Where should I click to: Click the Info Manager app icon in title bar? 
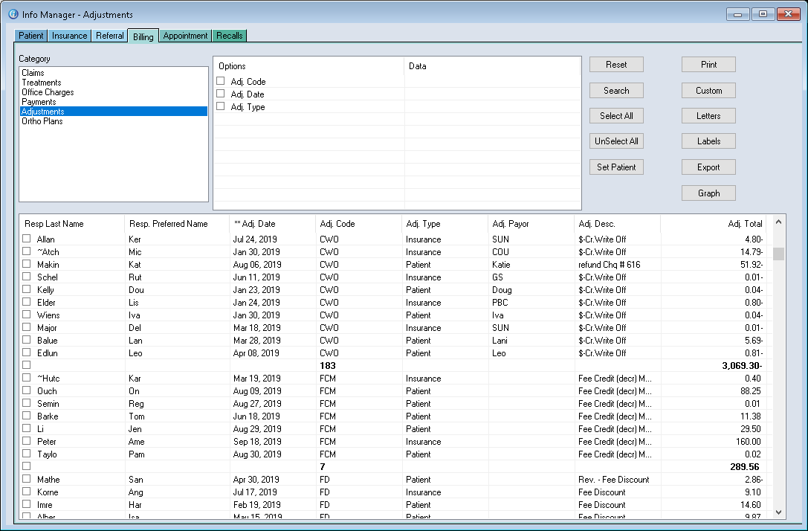13,14
